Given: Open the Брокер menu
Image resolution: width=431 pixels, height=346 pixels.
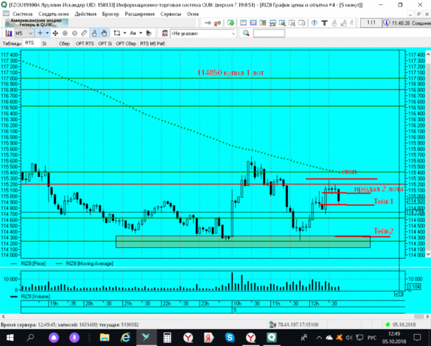Looking at the screenshot, I should pos(110,14).
